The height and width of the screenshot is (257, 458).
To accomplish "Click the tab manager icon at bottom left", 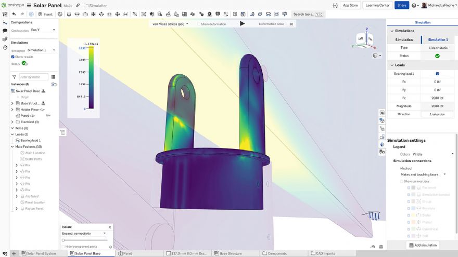I will (5, 253).
